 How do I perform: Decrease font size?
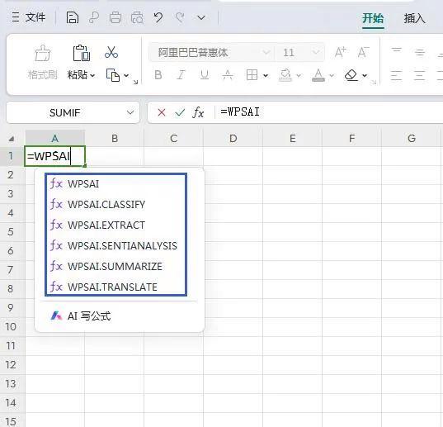(363, 53)
